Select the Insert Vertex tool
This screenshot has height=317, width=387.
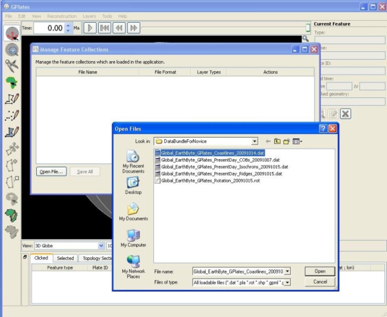11,165
